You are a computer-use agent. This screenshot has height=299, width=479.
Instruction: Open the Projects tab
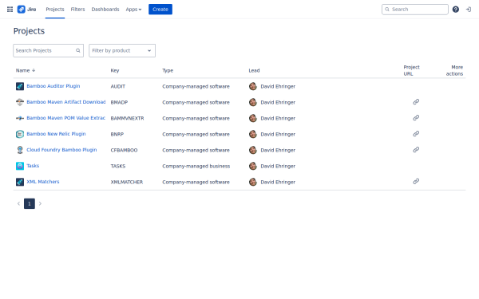[55, 10]
